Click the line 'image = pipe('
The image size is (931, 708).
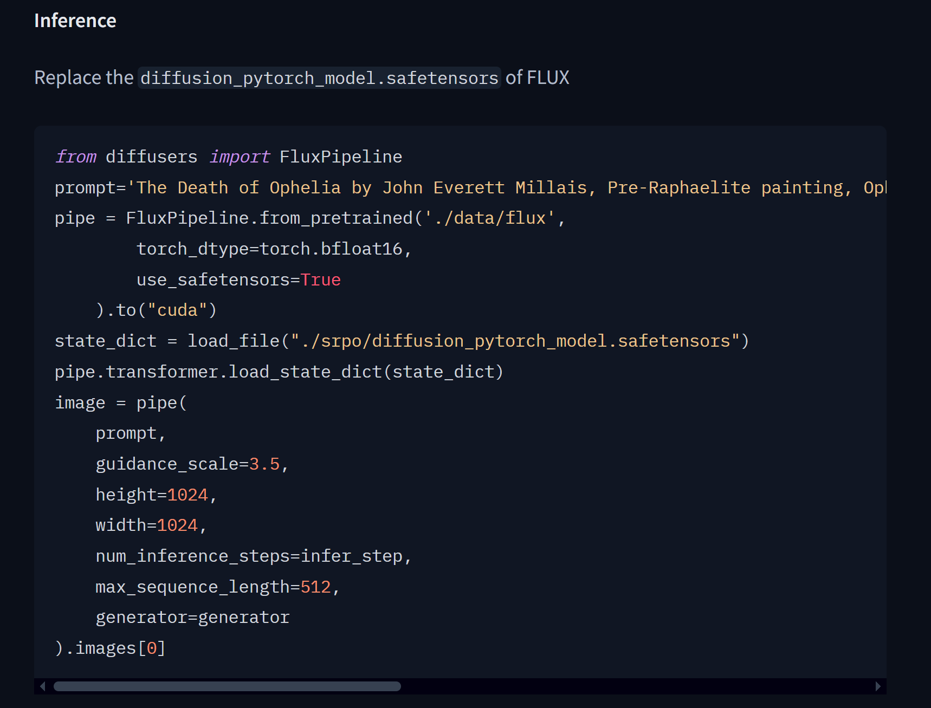click(x=121, y=402)
